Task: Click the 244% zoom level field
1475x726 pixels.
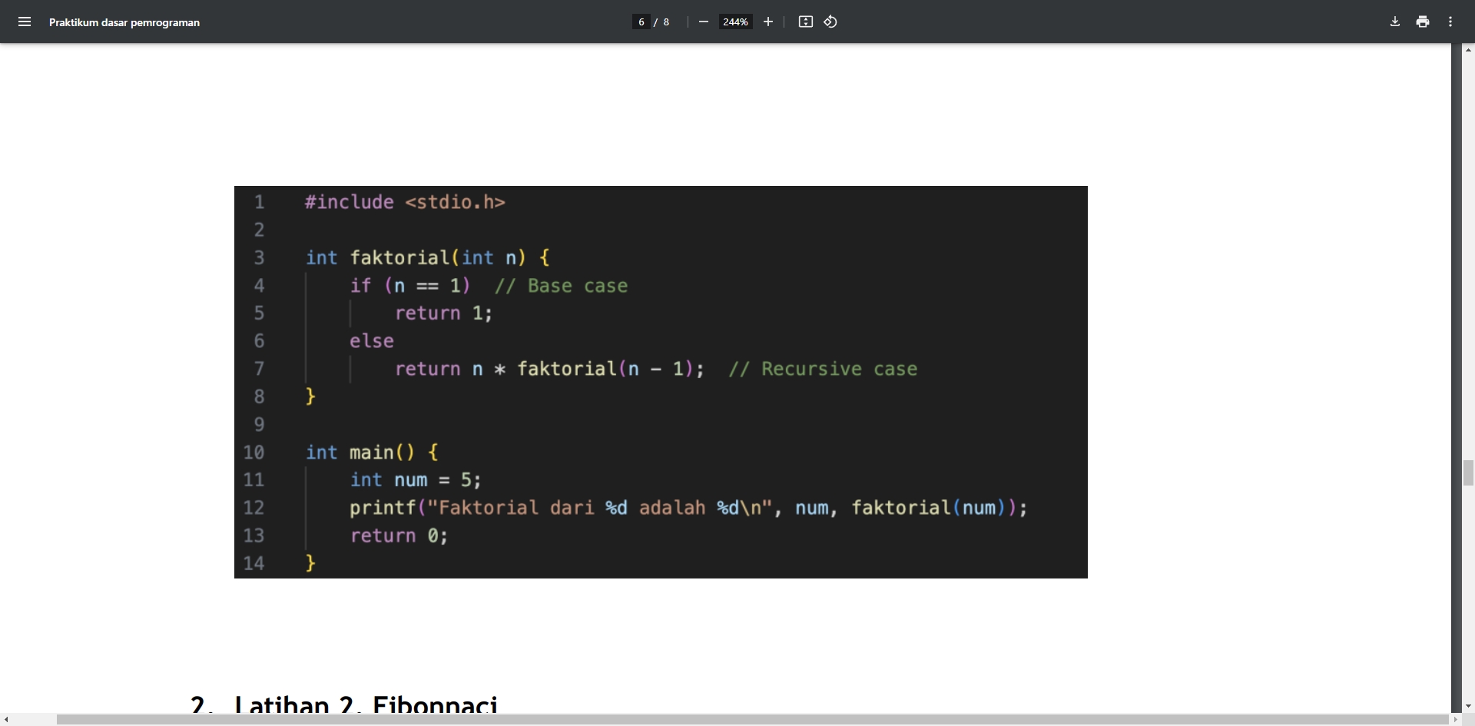Action: coord(735,22)
